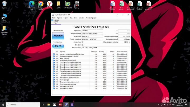Click the Общее время работы 11952 ч field
Image resolution: width=190 pixels, height=107 pixels.
pyautogui.click(x=124, y=42)
